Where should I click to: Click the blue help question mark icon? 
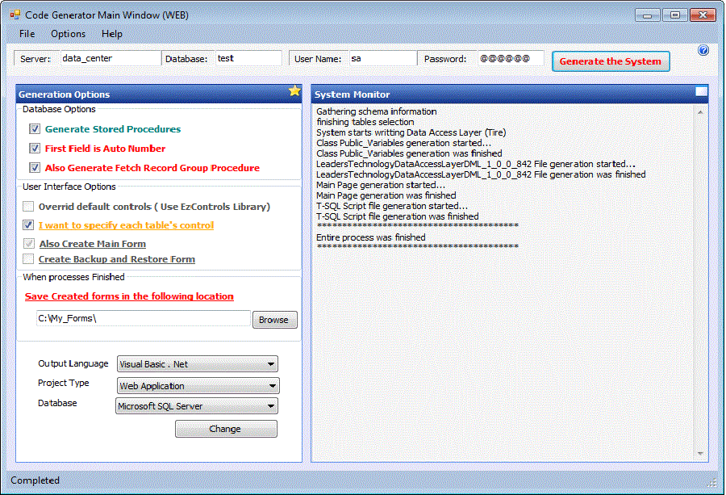click(x=703, y=50)
